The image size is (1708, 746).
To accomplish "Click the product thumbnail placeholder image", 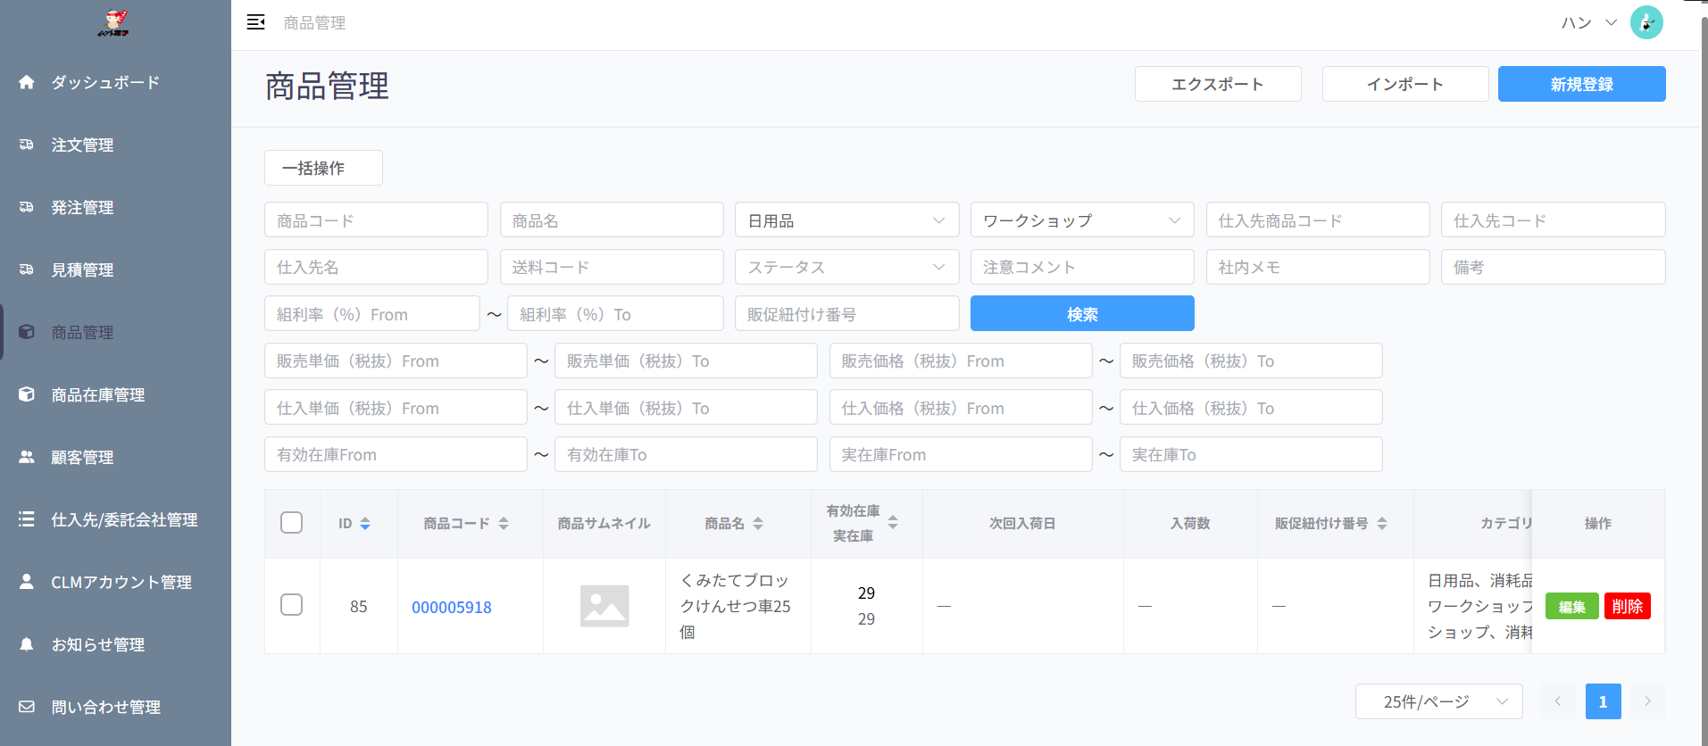I will point(604,606).
